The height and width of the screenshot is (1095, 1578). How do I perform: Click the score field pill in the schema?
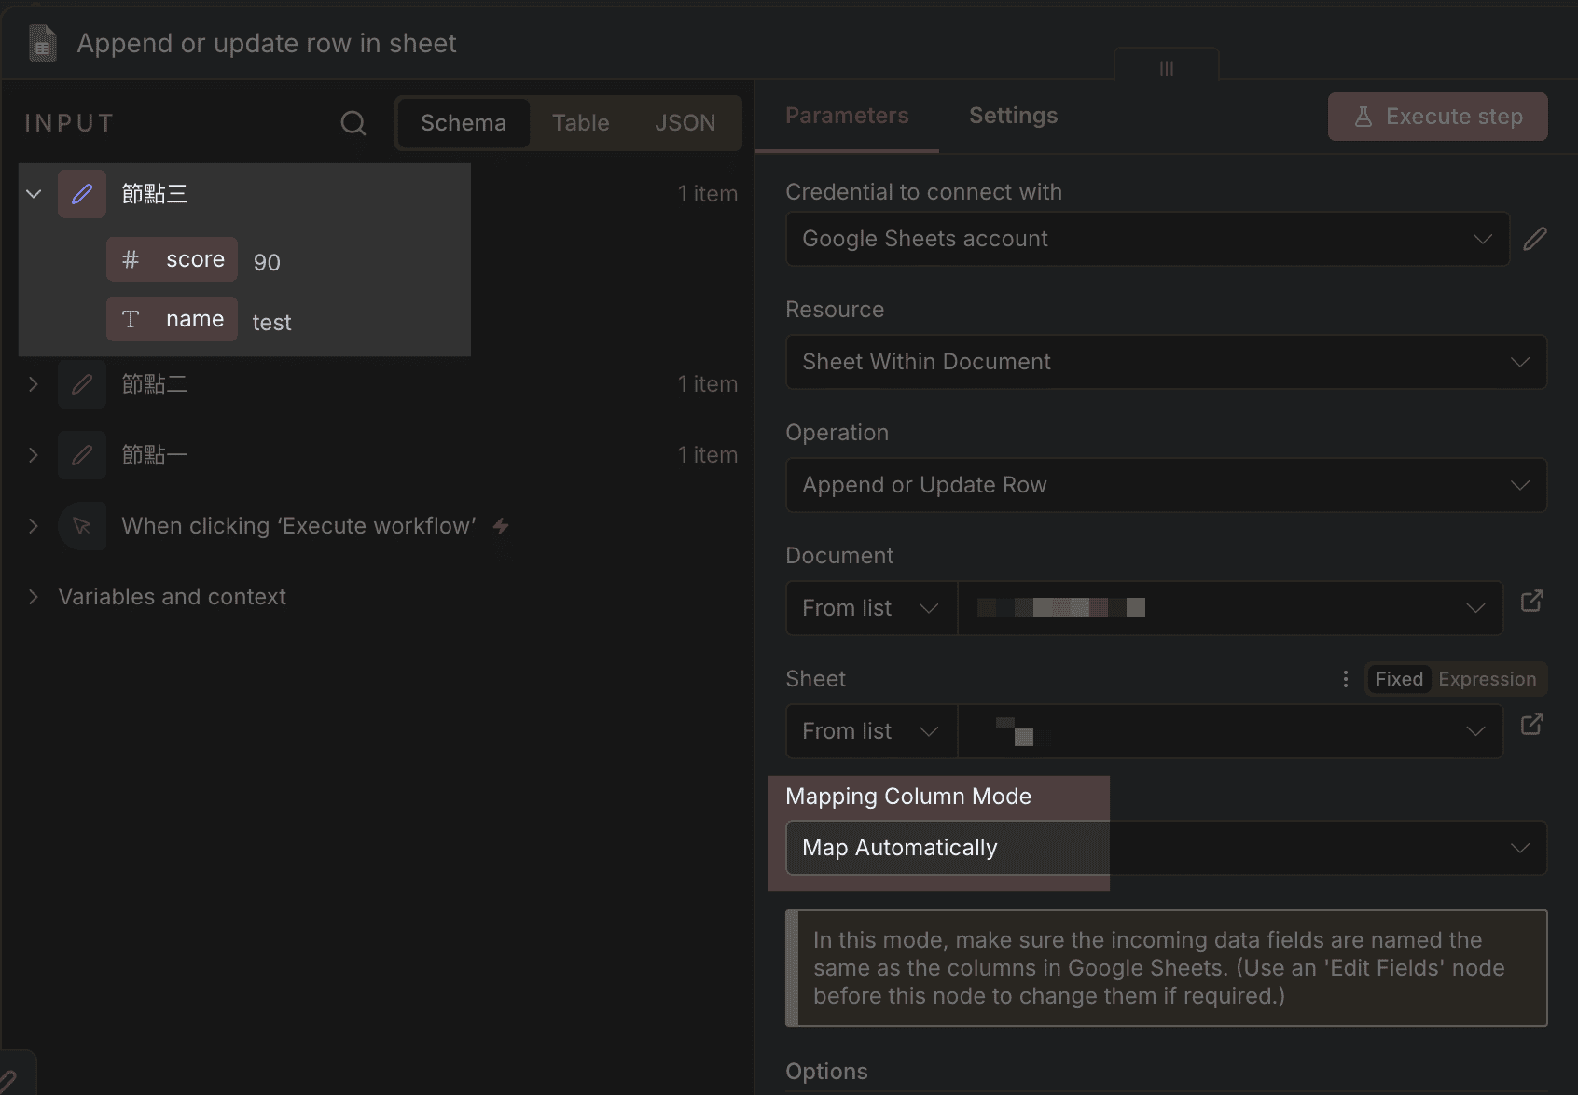pyautogui.click(x=173, y=259)
